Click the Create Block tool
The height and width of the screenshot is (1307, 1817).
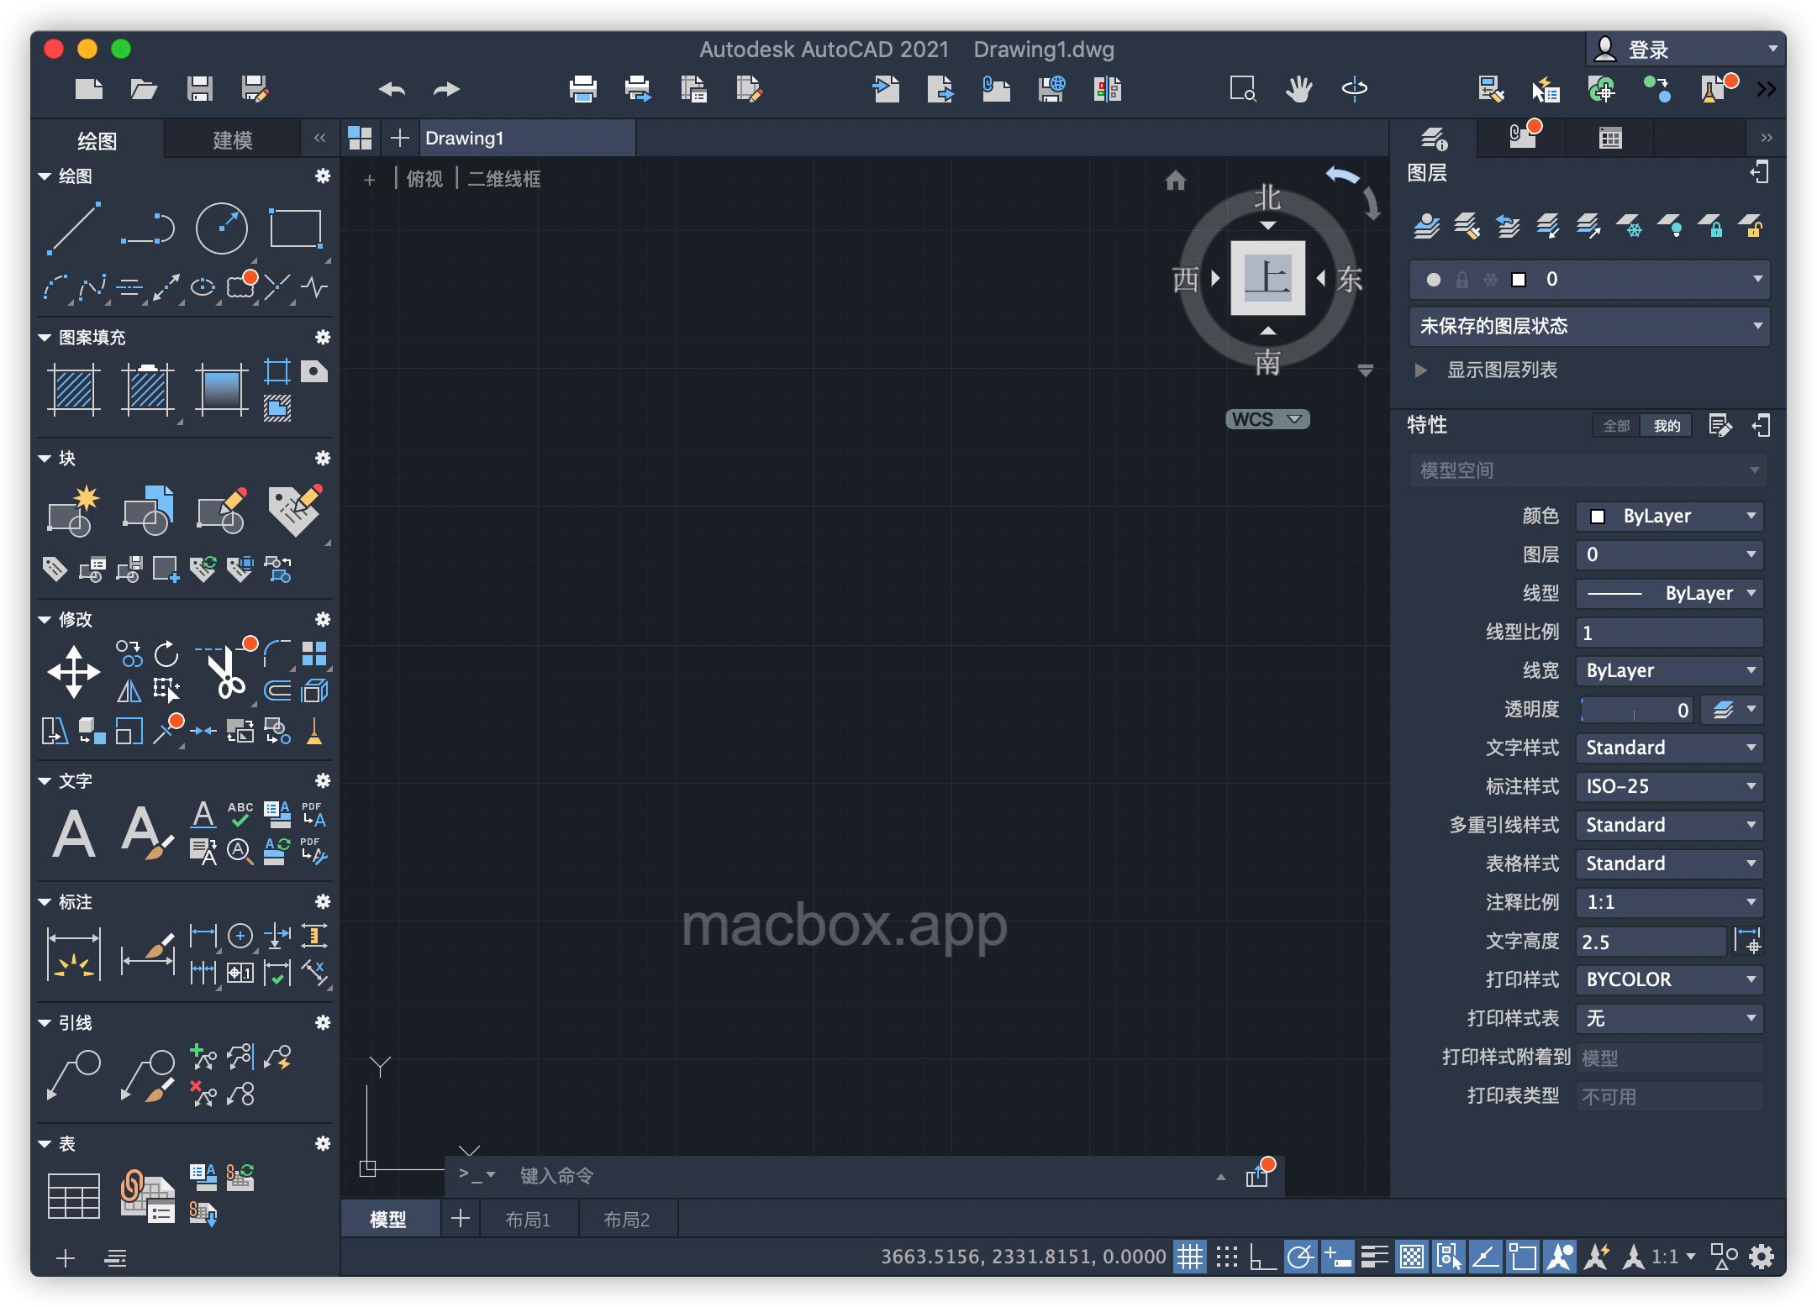tap(74, 510)
